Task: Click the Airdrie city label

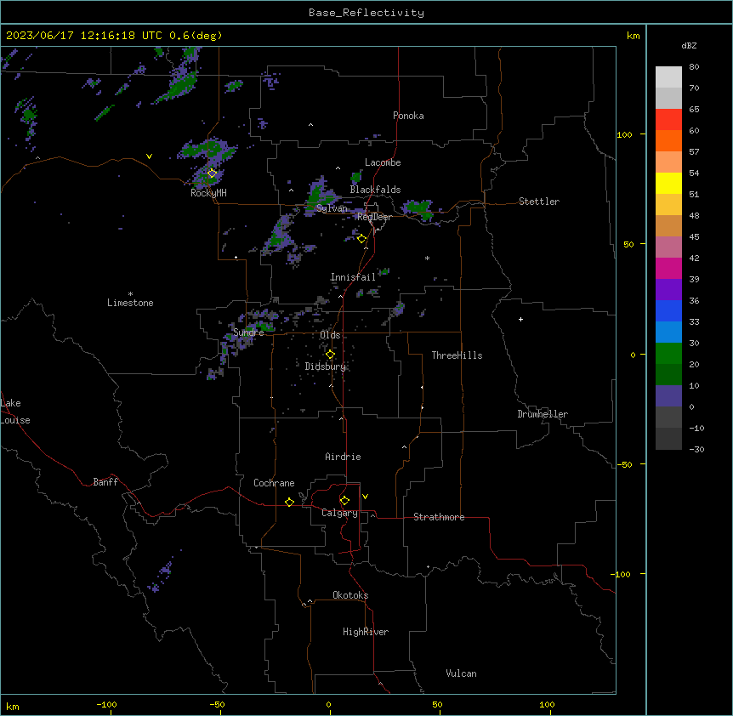Action: coord(343,457)
